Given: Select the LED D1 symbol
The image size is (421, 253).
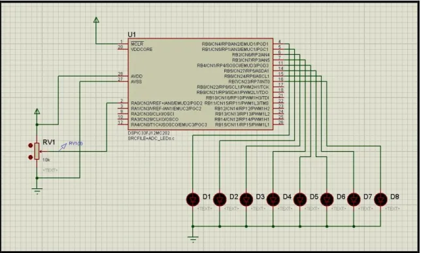Looking at the screenshot, I should click(193, 199).
